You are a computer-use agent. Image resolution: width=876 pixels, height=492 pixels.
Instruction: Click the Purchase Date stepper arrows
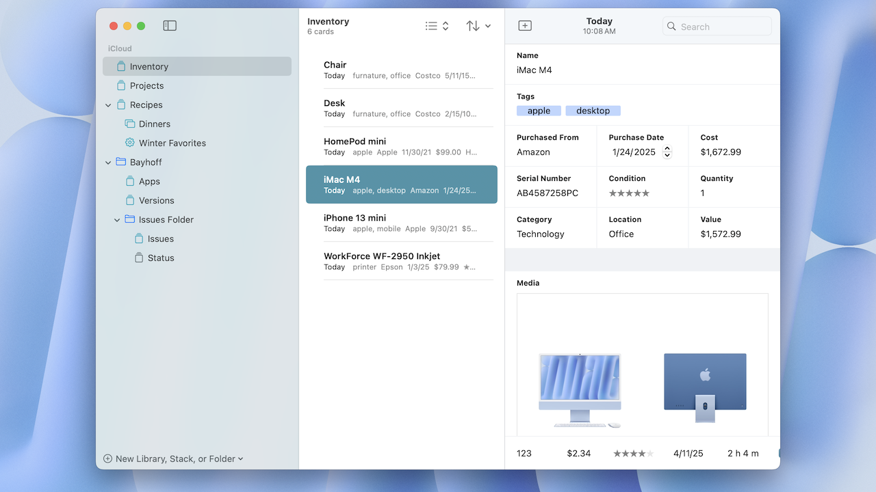(x=667, y=152)
